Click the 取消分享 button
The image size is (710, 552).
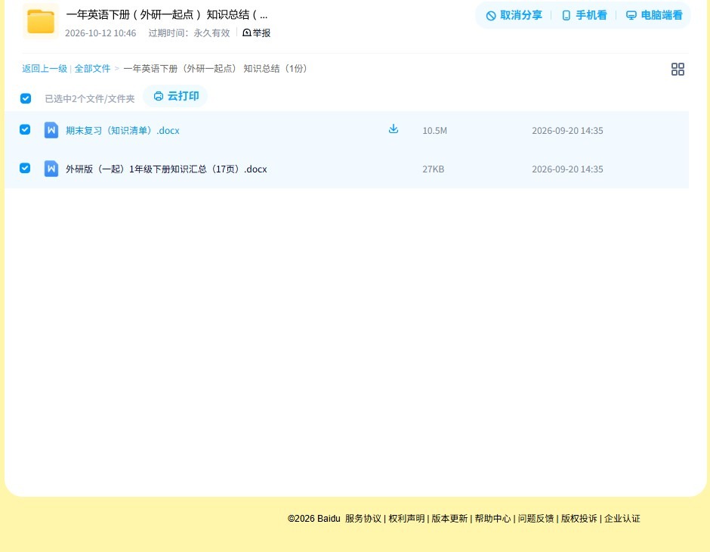[x=514, y=15]
